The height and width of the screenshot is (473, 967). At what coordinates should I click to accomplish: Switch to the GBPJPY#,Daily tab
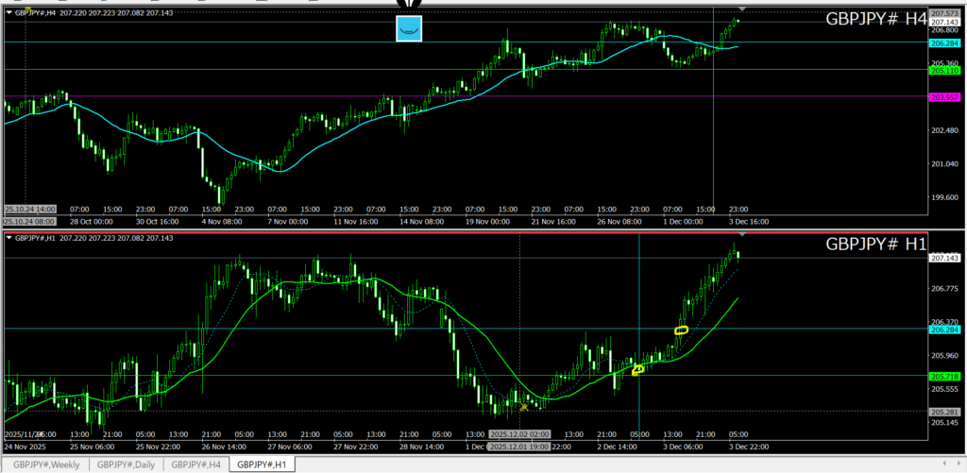coord(126,465)
